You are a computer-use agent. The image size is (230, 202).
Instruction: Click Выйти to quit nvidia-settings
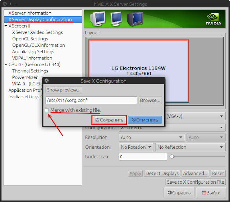click(211, 193)
